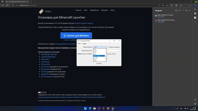Select the highlighted version in dropdown list
Screen dimensions: 198x111
coord(99,56)
